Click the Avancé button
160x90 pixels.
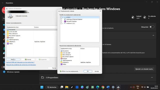28,59
